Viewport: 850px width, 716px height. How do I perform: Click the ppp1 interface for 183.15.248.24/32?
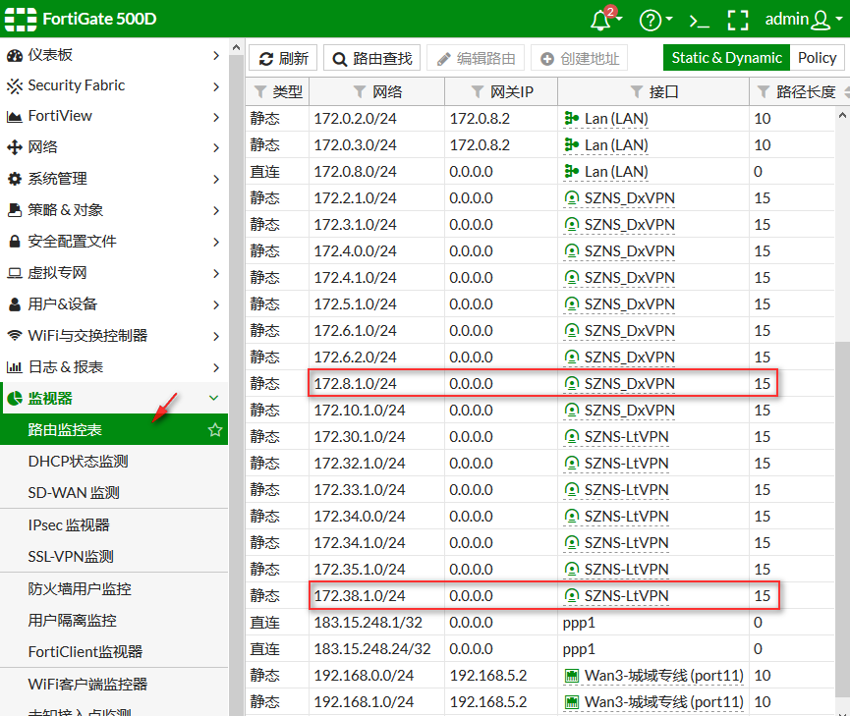click(579, 649)
